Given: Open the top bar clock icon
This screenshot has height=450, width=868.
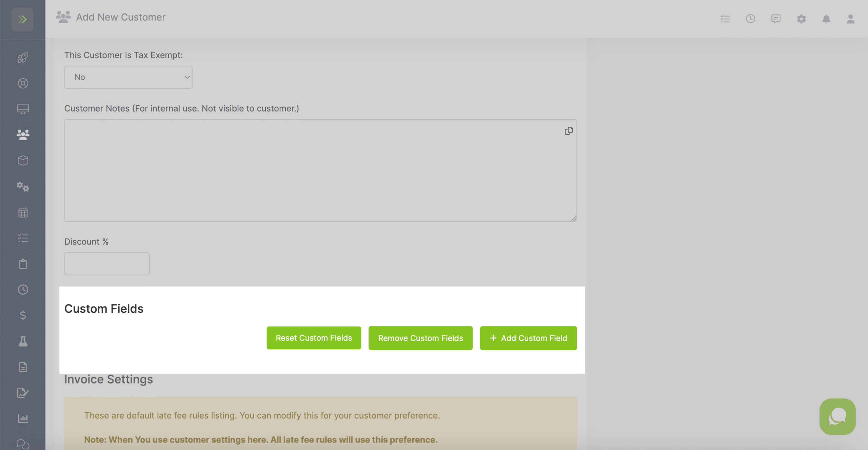Looking at the screenshot, I should (750, 19).
